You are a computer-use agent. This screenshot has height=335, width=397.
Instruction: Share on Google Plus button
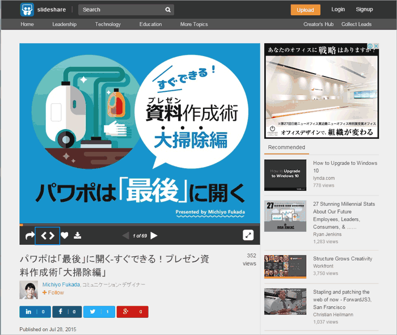click(132, 312)
